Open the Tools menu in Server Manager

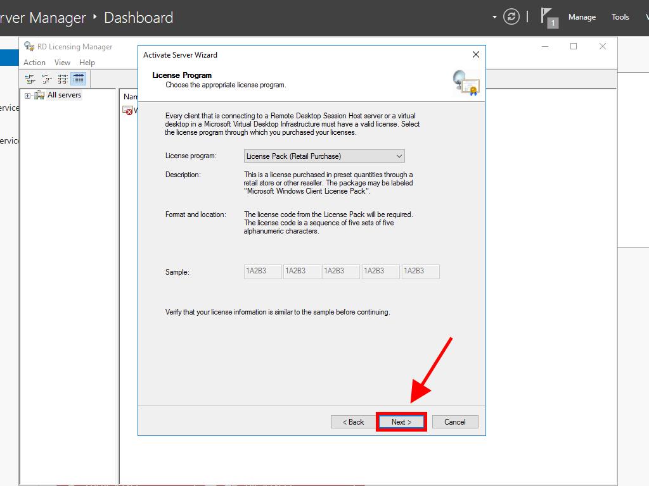pyautogui.click(x=620, y=17)
